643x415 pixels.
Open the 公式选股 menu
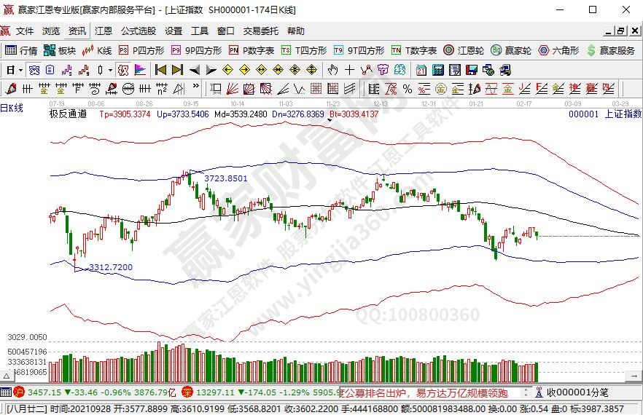pos(138,31)
